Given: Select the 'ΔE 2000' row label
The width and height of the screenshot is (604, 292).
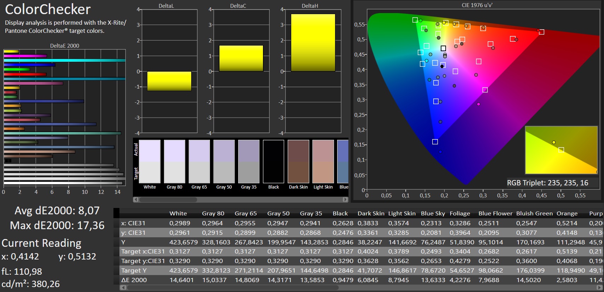Looking at the screenshot, I should 134,280.
